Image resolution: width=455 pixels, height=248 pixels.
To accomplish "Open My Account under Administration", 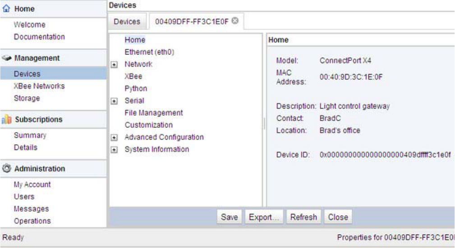I will coord(32,185).
